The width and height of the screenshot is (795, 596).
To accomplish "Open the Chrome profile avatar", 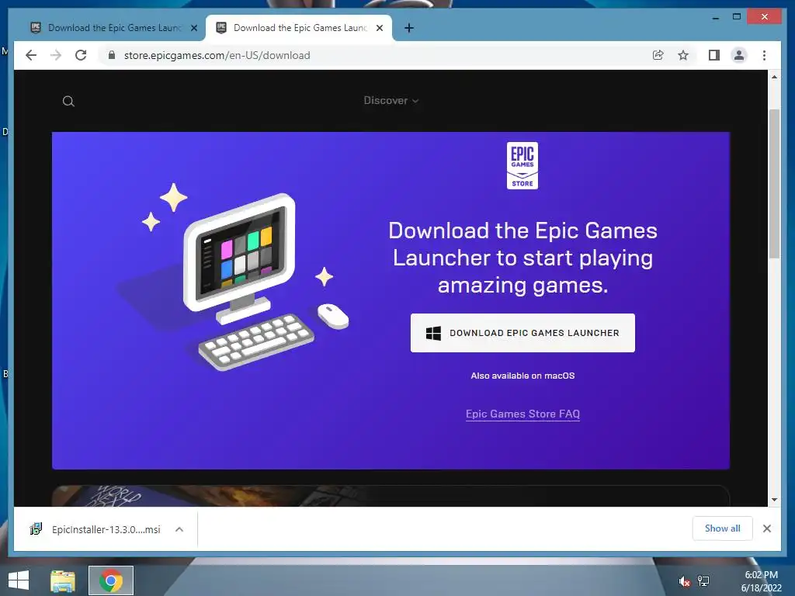I will 739,55.
